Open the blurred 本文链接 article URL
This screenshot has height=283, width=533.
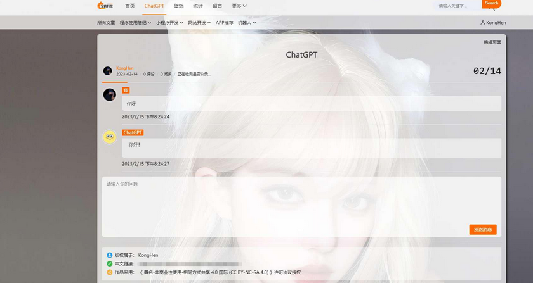(x=190, y=263)
